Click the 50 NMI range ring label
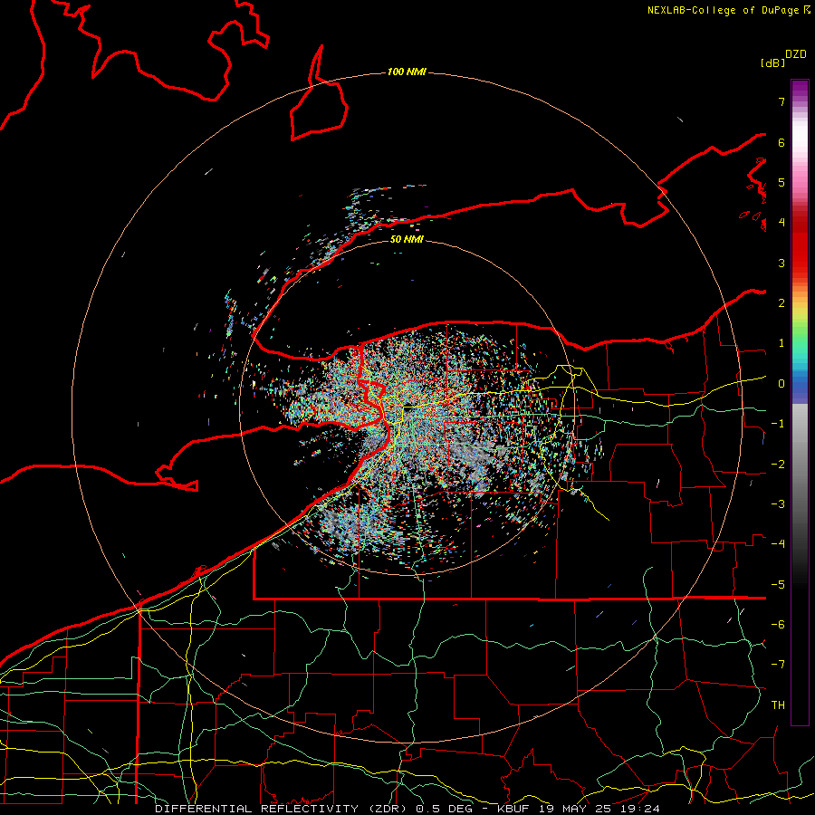815x815 pixels. (407, 239)
